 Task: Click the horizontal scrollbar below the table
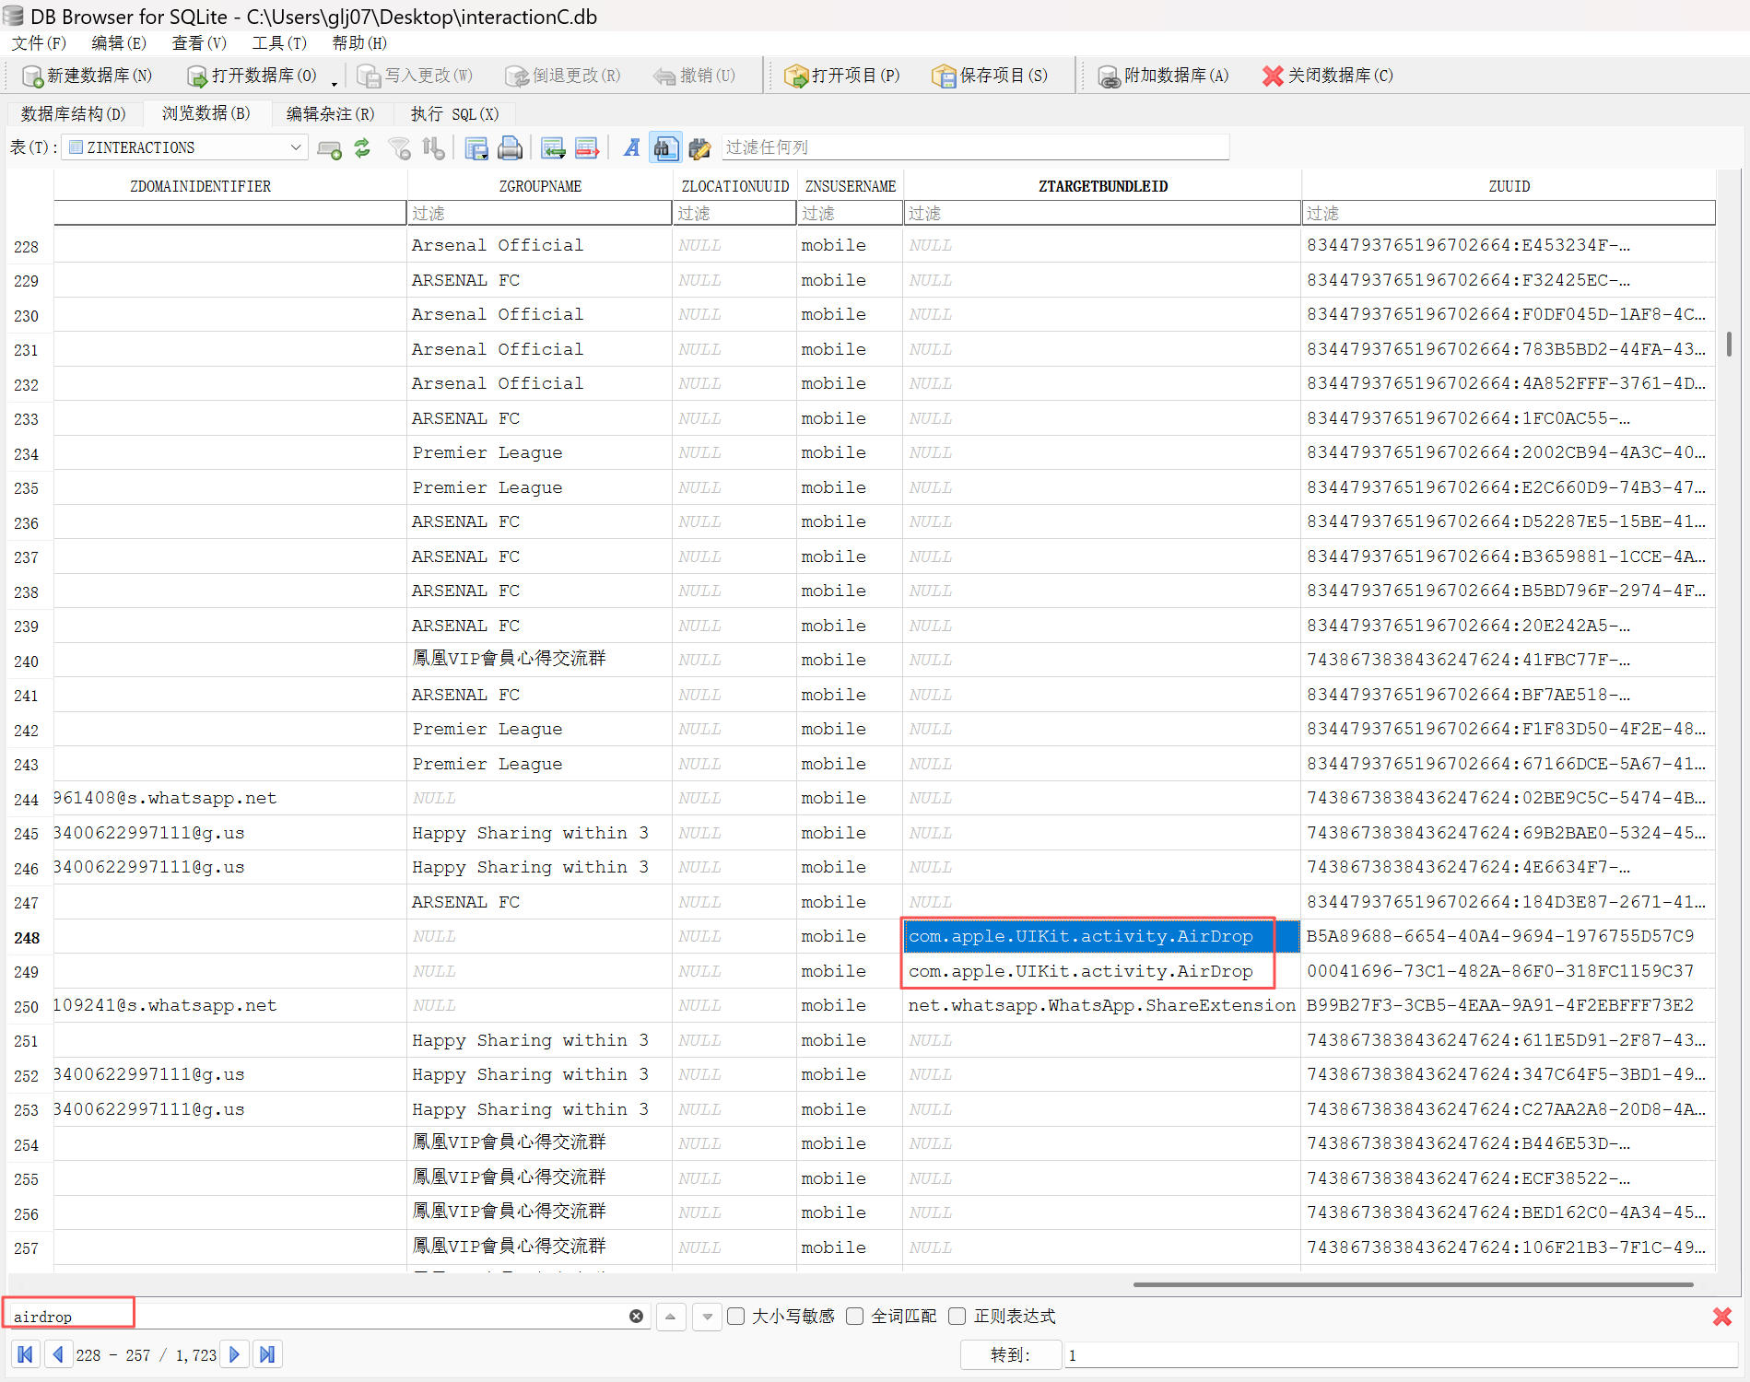(x=1412, y=1283)
